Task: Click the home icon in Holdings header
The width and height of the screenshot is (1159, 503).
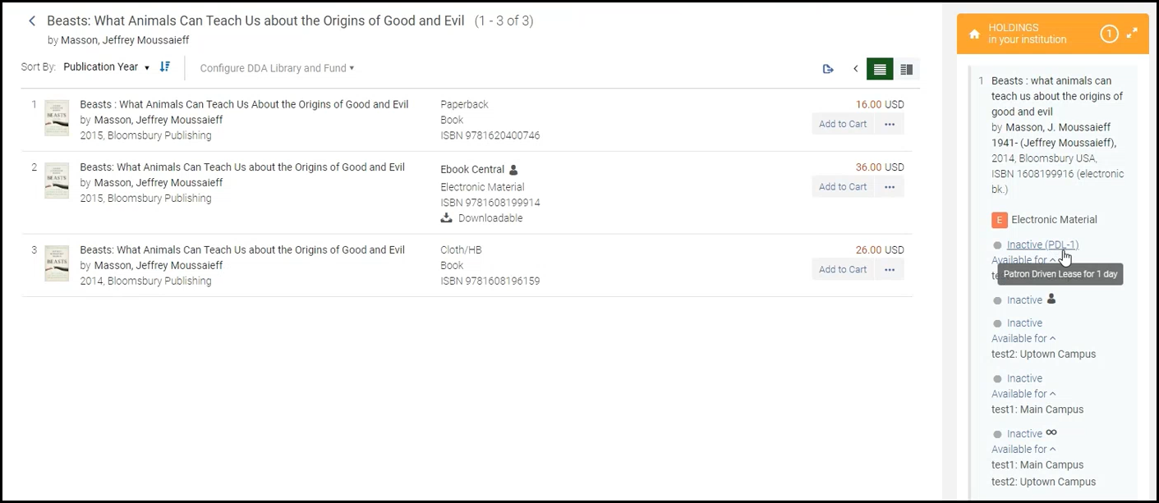Action: [973, 33]
